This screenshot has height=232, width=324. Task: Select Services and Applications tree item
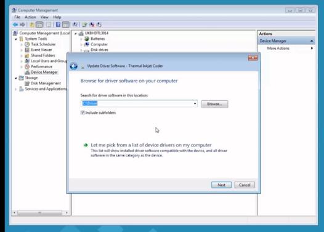click(x=46, y=89)
